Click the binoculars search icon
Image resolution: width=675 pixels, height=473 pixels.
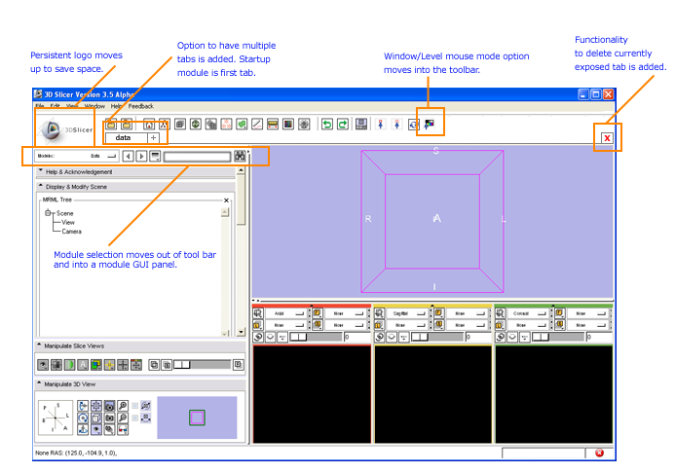point(240,156)
